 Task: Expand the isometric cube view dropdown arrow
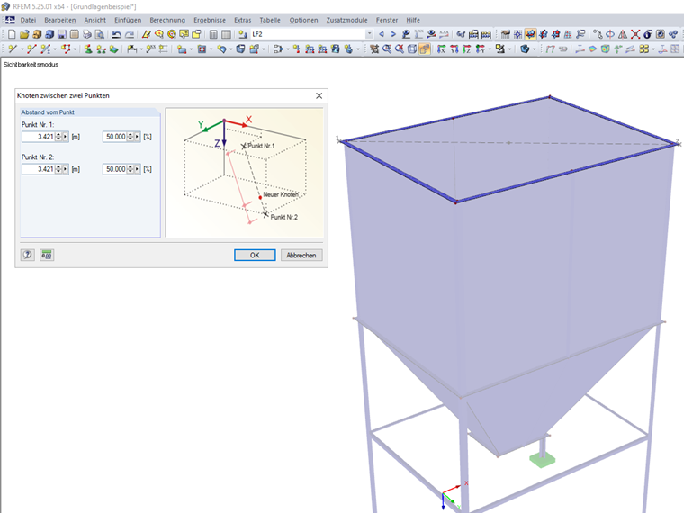click(535, 49)
